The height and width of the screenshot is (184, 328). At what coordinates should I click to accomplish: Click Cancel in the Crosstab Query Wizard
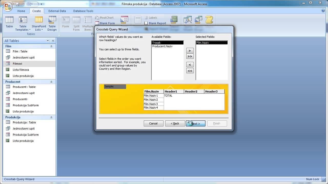[x=153, y=123]
